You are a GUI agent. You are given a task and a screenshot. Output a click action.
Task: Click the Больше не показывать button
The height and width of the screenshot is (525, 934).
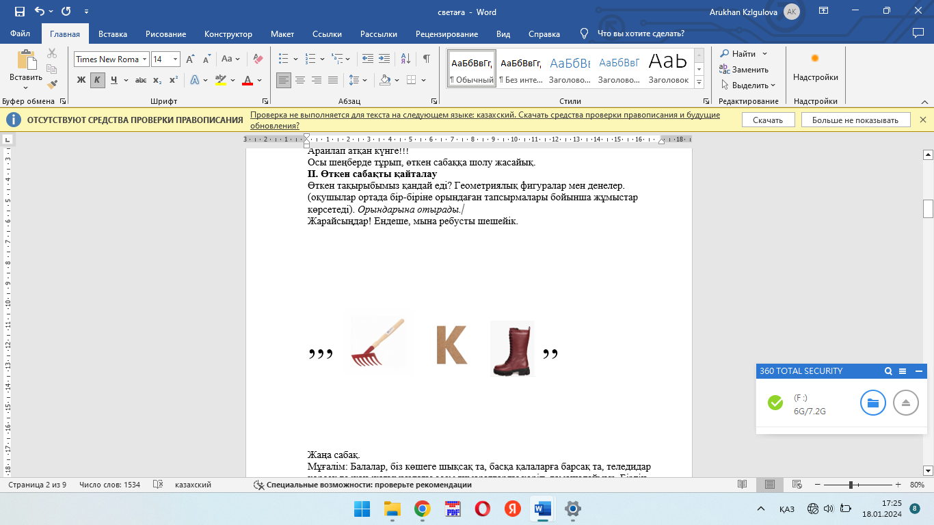(855, 120)
